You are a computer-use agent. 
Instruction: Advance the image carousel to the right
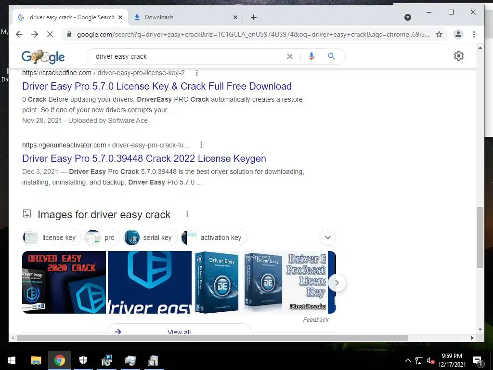(337, 283)
